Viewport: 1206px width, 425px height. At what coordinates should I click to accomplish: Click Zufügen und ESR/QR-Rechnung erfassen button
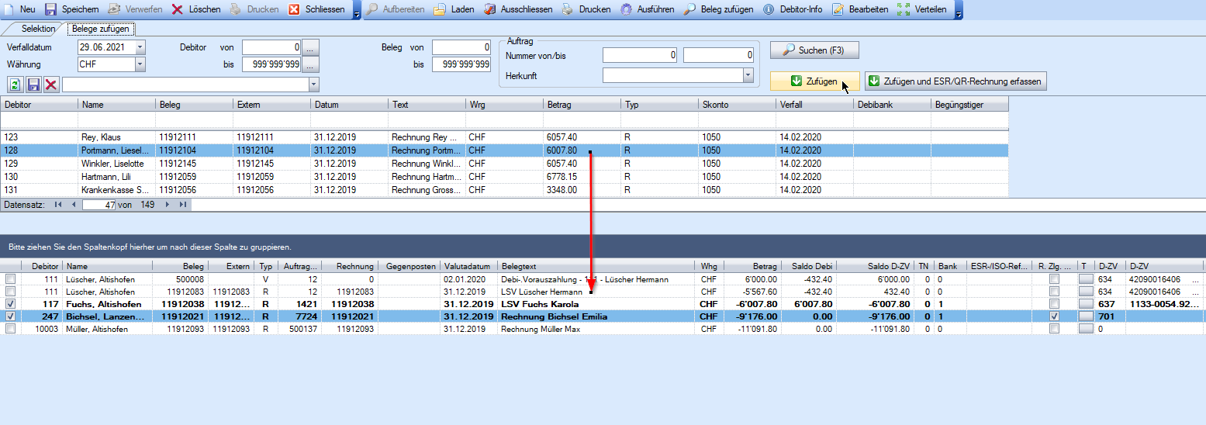[955, 81]
